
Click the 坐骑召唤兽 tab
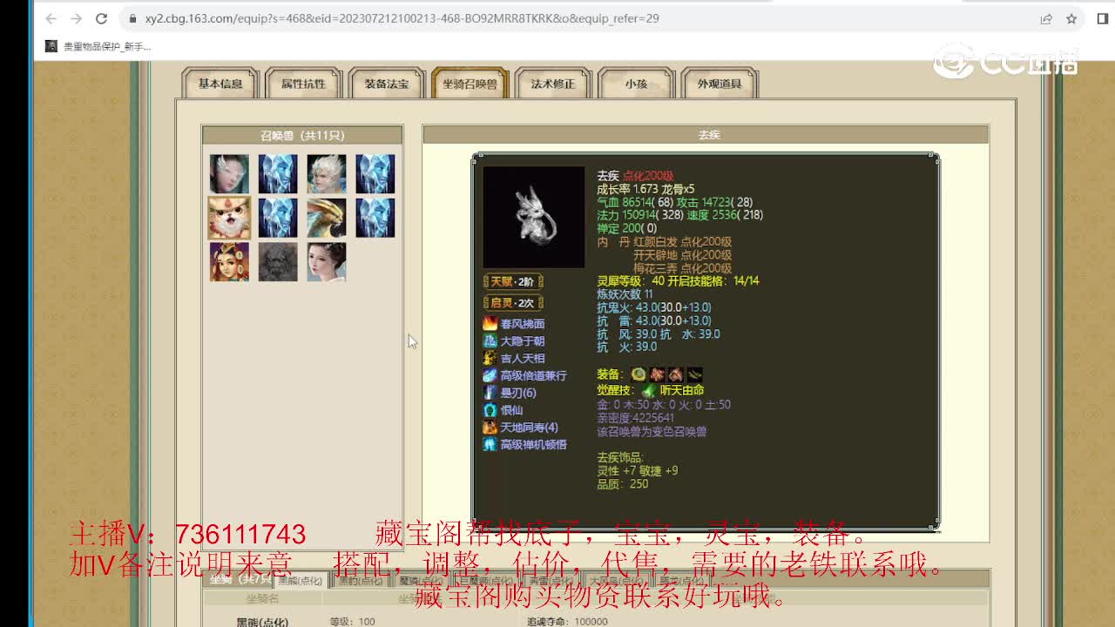(470, 84)
